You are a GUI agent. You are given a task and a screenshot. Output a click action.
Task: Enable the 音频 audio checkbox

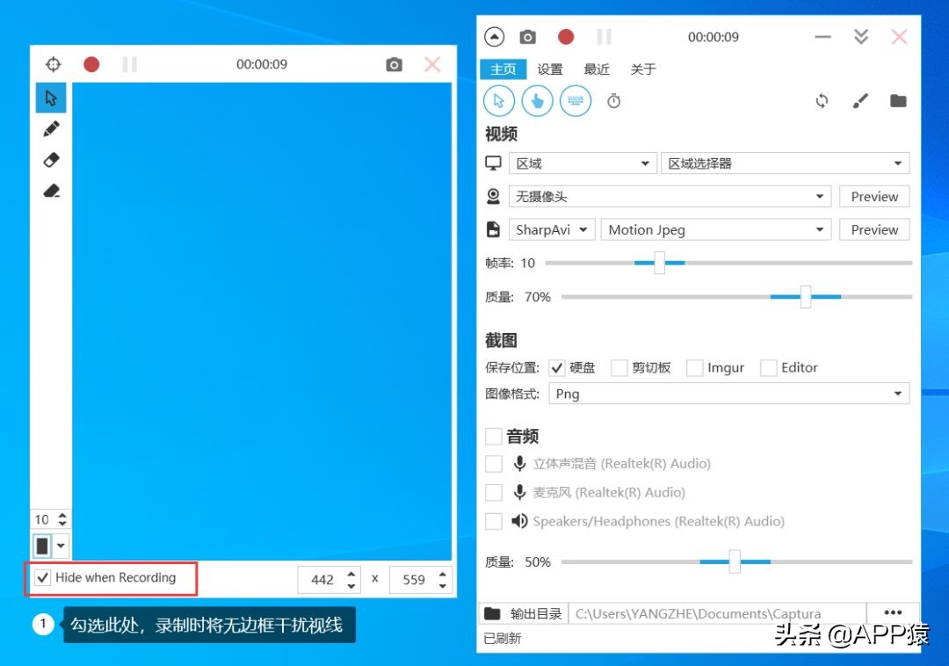(x=494, y=435)
